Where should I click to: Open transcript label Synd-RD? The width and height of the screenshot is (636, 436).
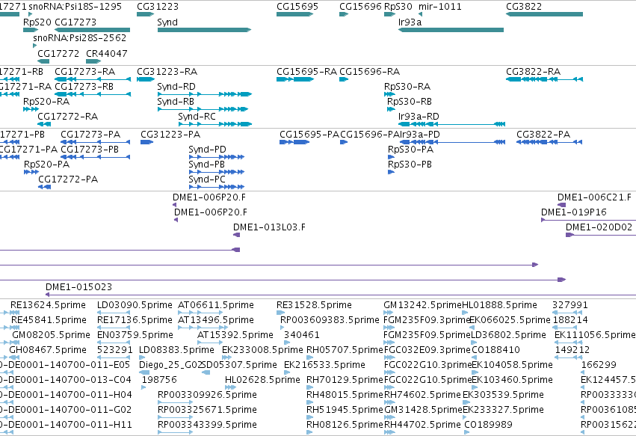tap(176, 87)
